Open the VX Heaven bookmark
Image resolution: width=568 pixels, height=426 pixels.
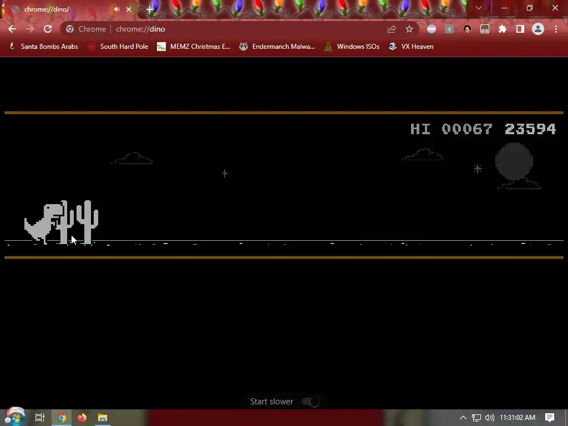(411, 47)
